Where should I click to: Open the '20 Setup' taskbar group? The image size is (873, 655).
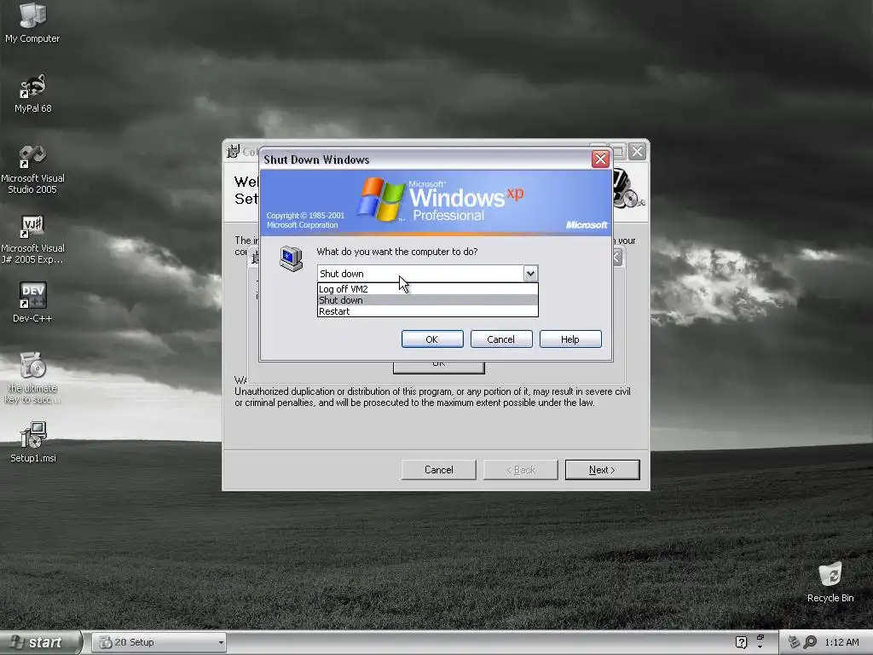[x=159, y=643]
